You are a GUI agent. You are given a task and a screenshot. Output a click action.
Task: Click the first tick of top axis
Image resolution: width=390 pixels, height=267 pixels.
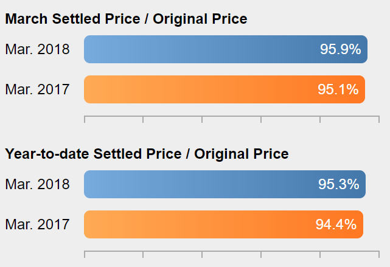[85, 119]
